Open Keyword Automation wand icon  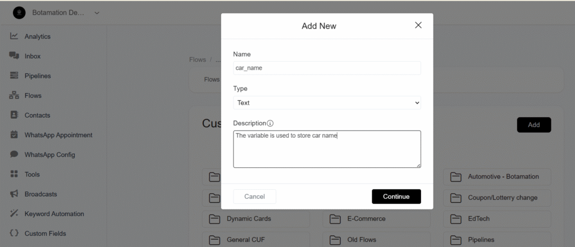click(14, 213)
